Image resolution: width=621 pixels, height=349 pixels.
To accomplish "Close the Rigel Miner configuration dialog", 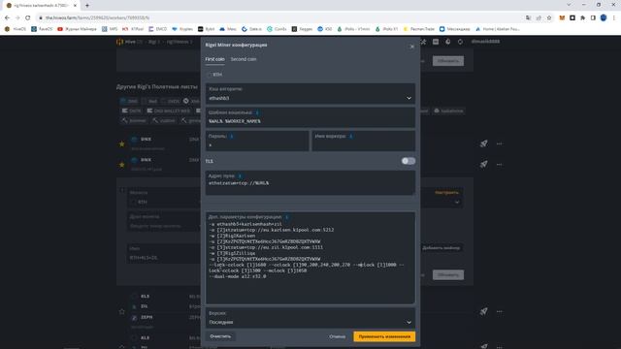I will click(411, 47).
